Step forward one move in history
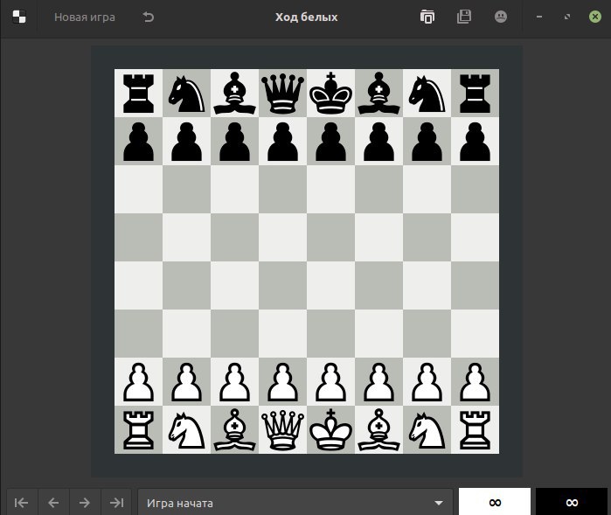The height and width of the screenshot is (515, 611). point(85,503)
